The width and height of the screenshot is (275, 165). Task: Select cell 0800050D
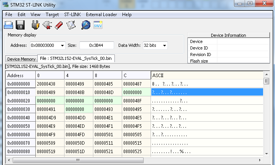(79, 143)
